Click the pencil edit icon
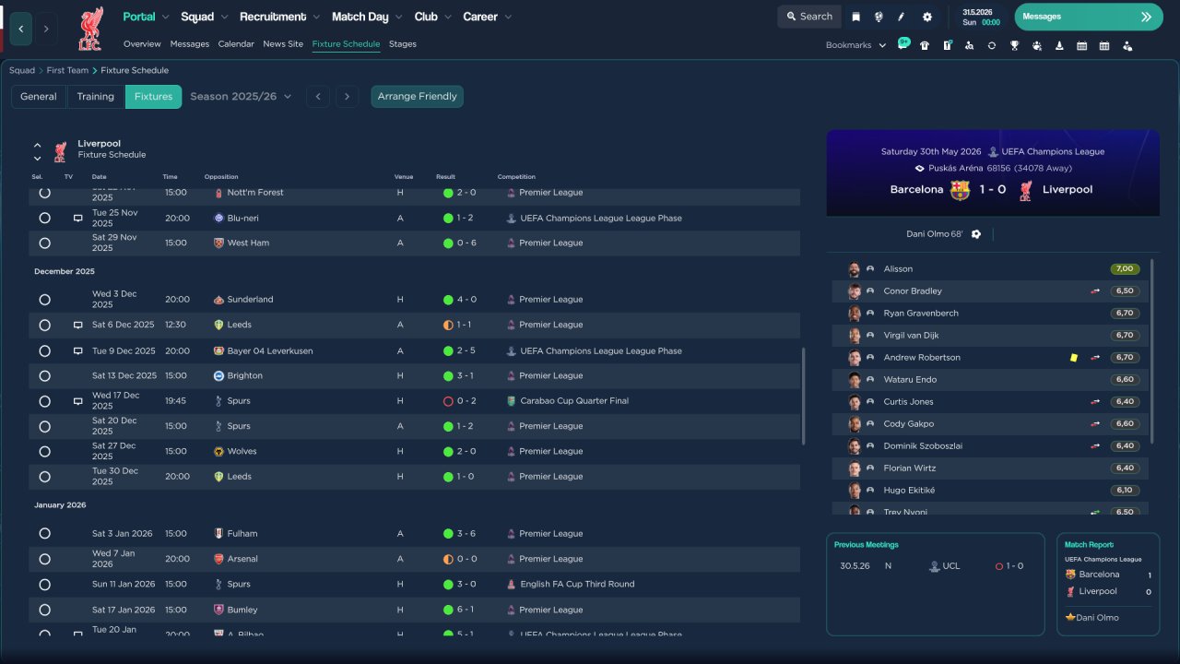Screen dimensions: 1180x664 coord(902,17)
